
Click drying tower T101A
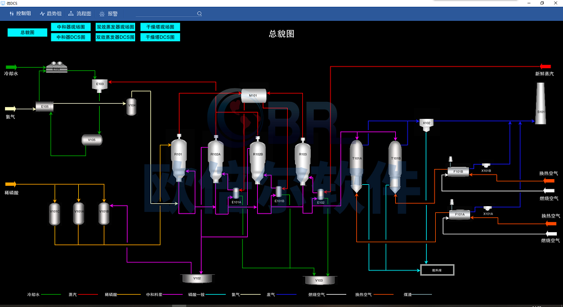click(356, 163)
